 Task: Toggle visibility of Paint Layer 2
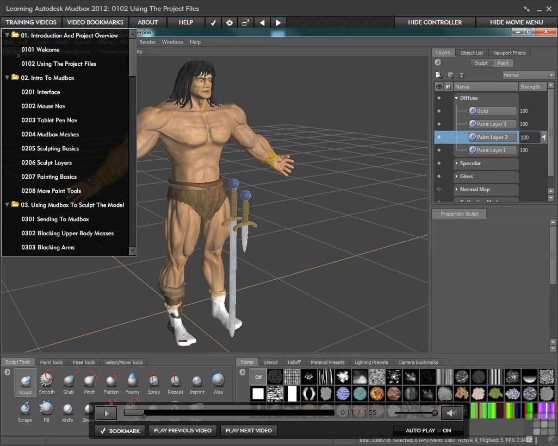439,137
